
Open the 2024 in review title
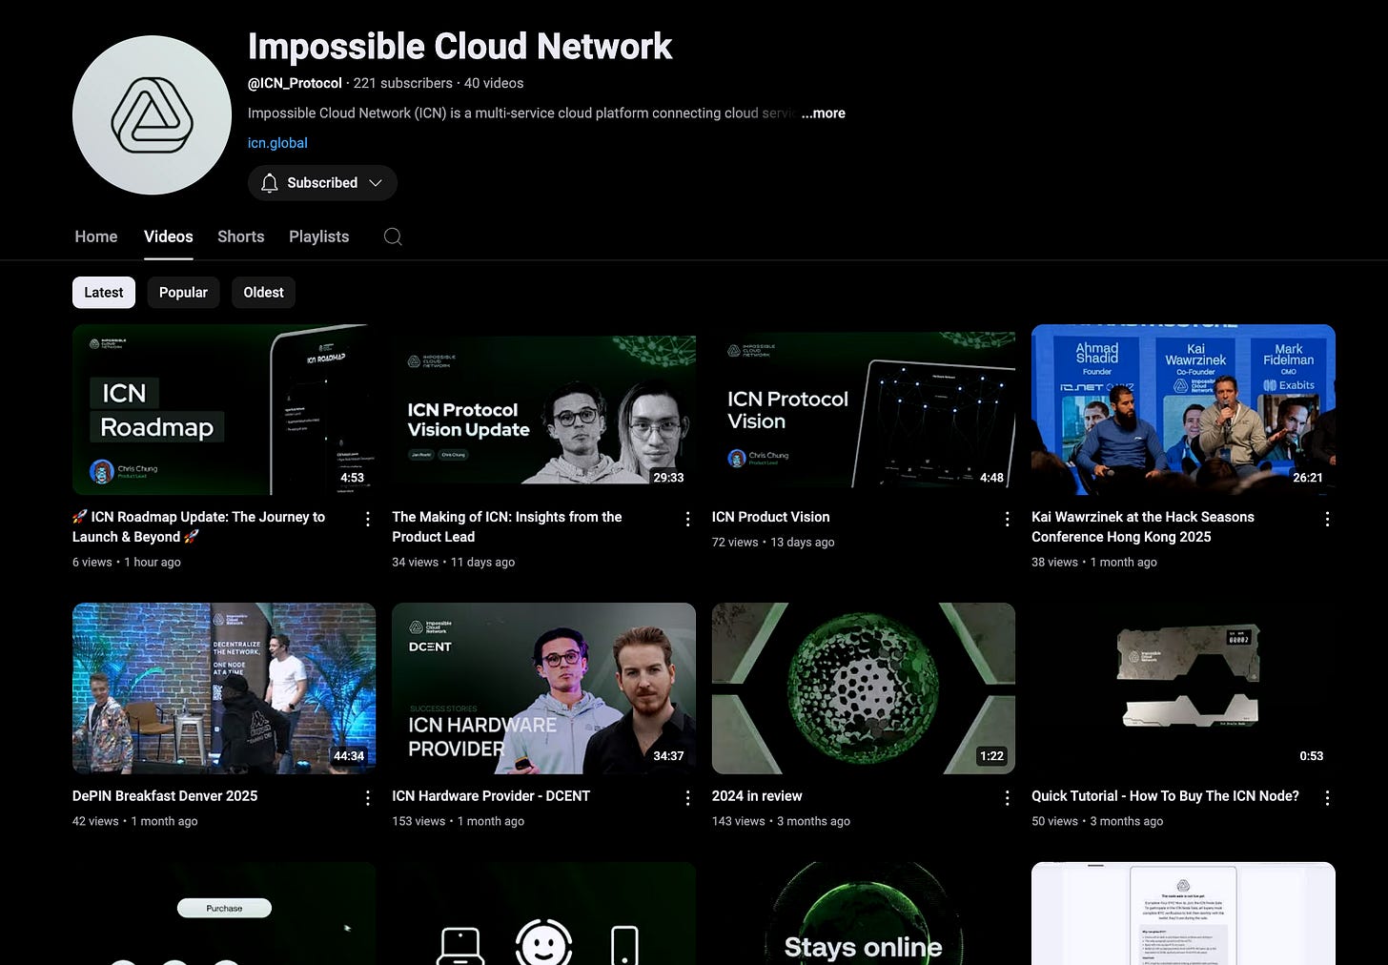[x=757, y=796]
